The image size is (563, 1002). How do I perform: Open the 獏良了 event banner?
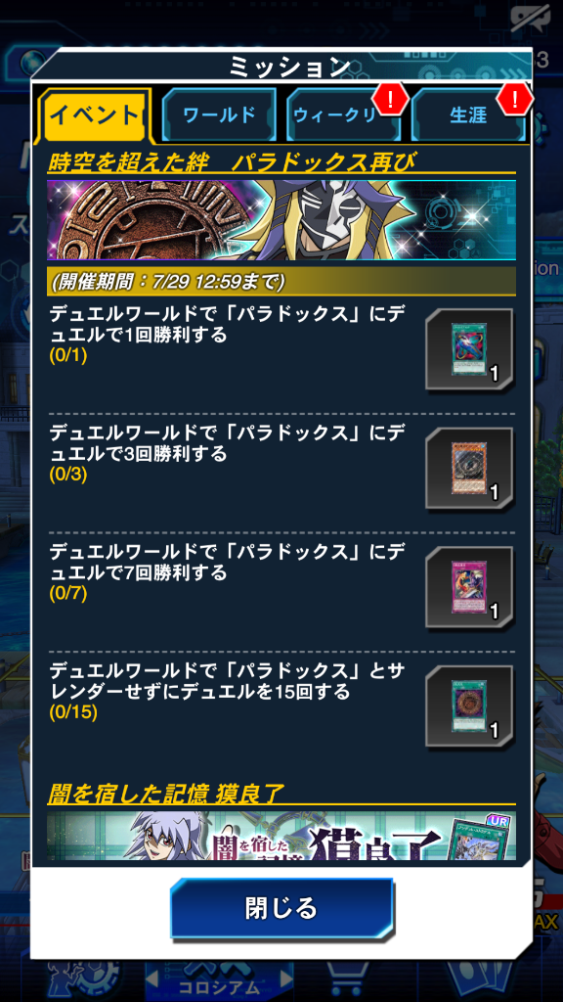pyautogui.click(x=281, y=836)
